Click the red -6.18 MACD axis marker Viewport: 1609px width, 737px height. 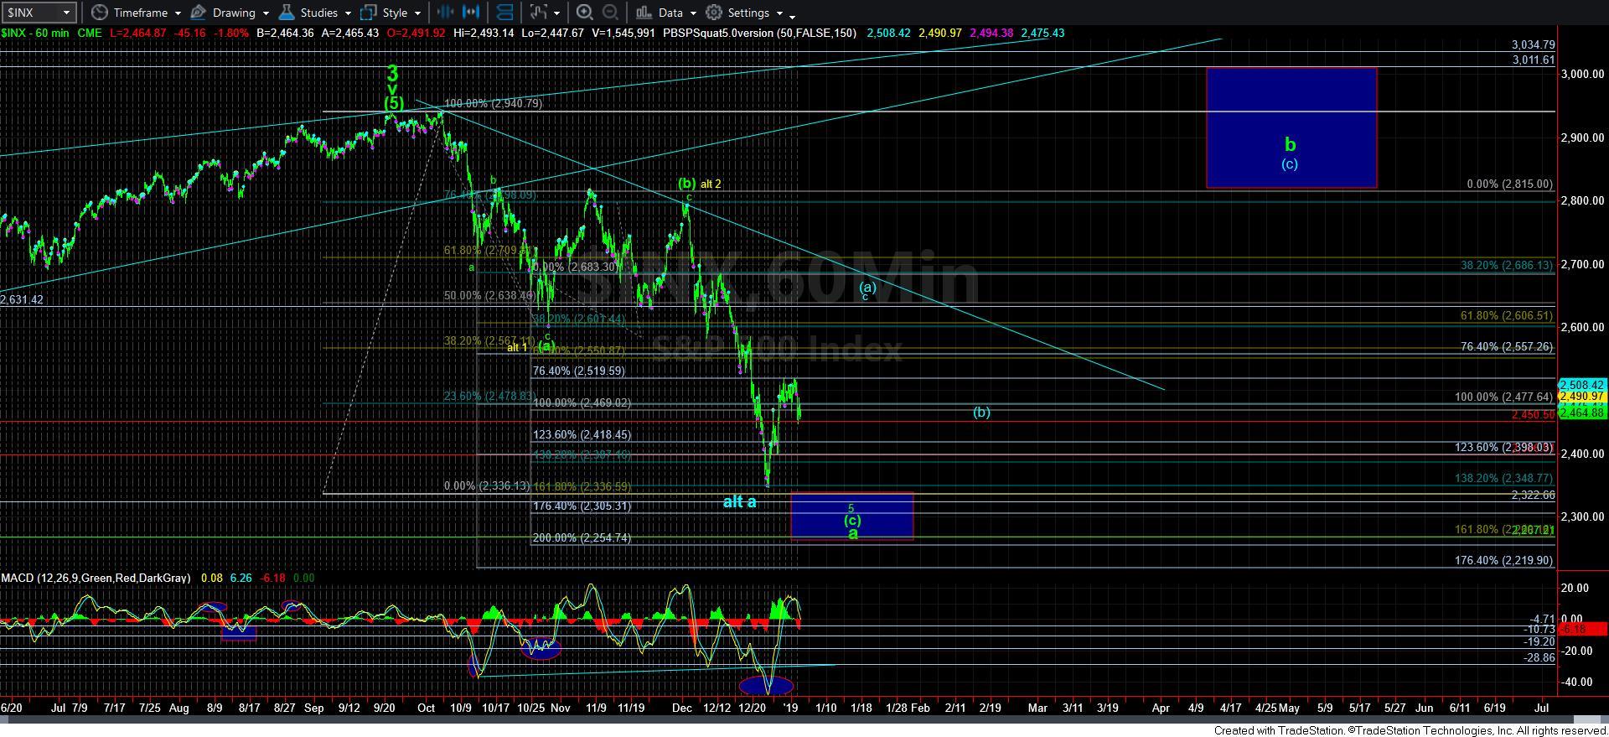(x=1581, y=628)
